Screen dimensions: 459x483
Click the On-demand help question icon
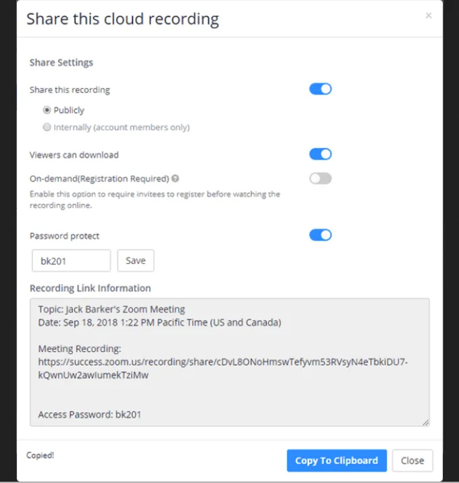click(175, 179)
